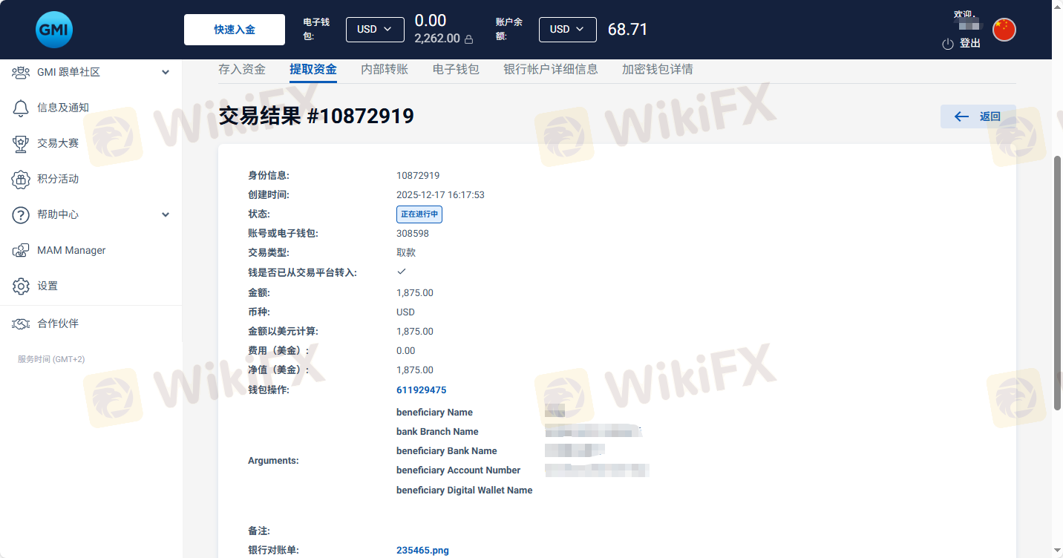Switch to the 存入资金 tab
The height and width of the screenshot is (558, 1063).
coord(242,69)
